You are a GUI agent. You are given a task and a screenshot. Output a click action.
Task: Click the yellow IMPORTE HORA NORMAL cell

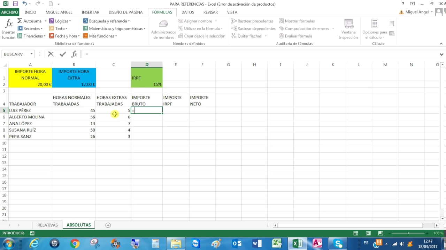[30, 74]
